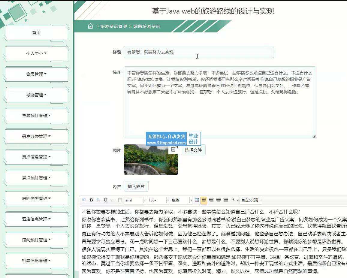Expand the 会员管理 sidebar menu

(x=36, y=74)
